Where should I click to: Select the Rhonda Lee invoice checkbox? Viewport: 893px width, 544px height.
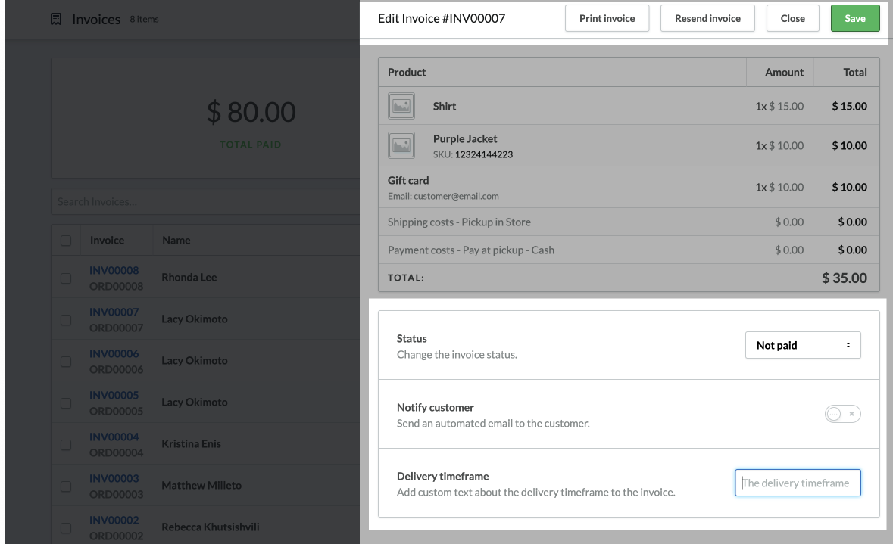tap(66, 278)
